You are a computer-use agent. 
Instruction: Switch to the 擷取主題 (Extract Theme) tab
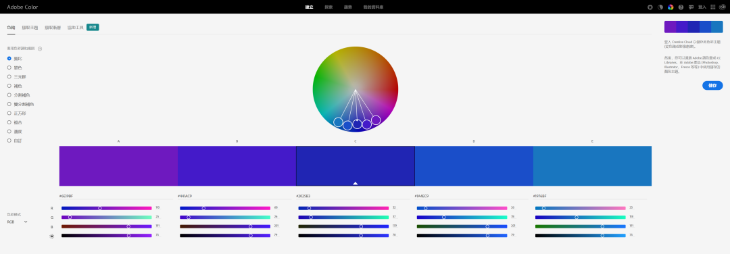30,28
